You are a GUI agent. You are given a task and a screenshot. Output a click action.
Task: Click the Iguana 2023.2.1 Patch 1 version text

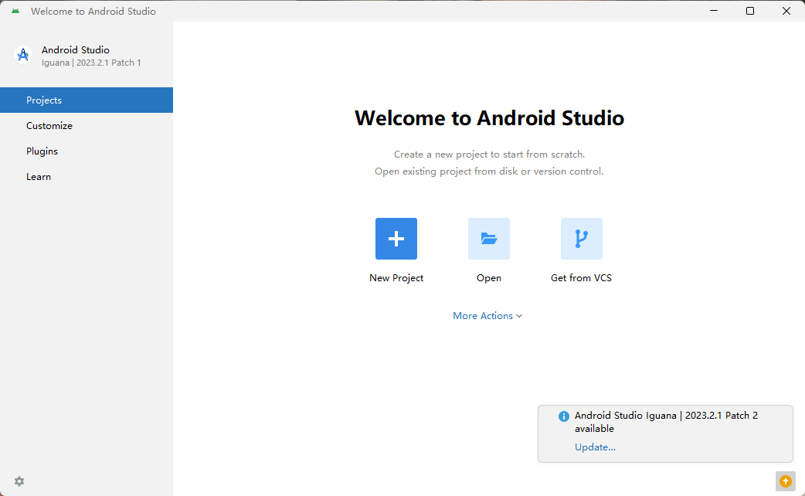click(91, 63)
